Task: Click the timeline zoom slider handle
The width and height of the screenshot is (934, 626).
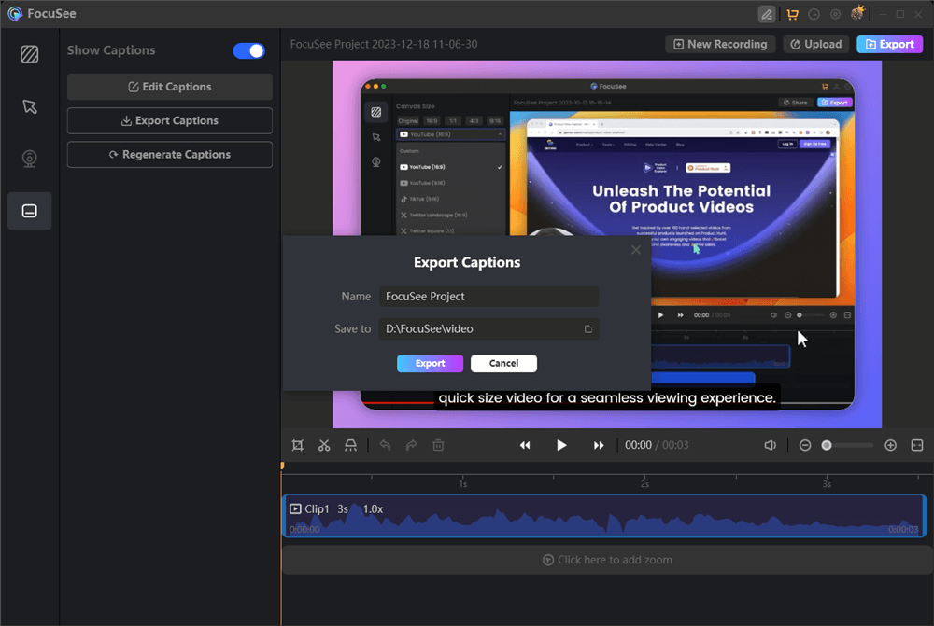Action: [827, 446]
